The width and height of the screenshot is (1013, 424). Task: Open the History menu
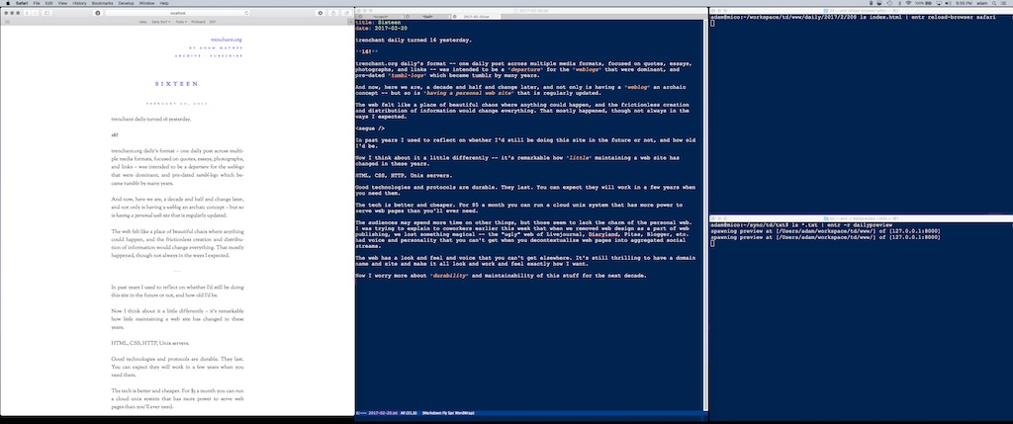click(79, 3)
